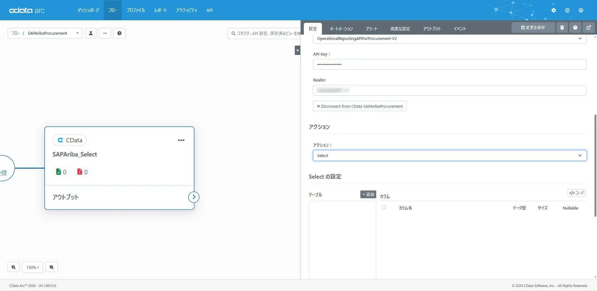Open the help question mark in header
The width and height of the screenshot is (597, 291).
567,10
